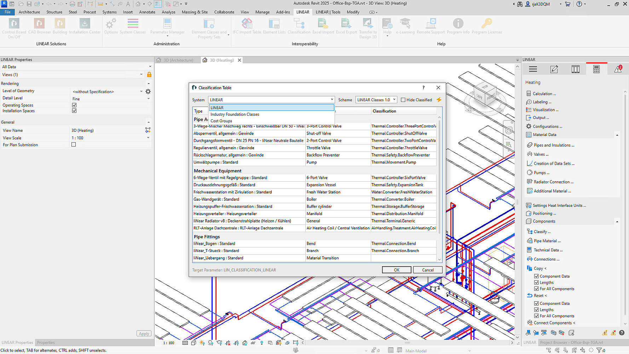Screen dimensions: 629x354
Task: Open the hamburger list tab in LINEAR panel
Action: coord(533,69)
